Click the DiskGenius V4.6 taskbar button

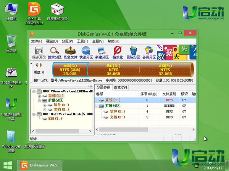pyautogui.click(x=40, y=165)
